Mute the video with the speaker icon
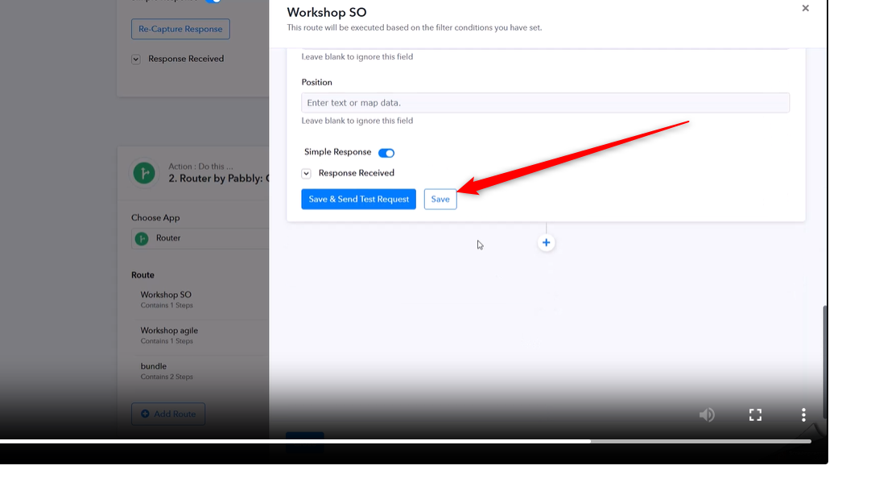 [707, 414]
